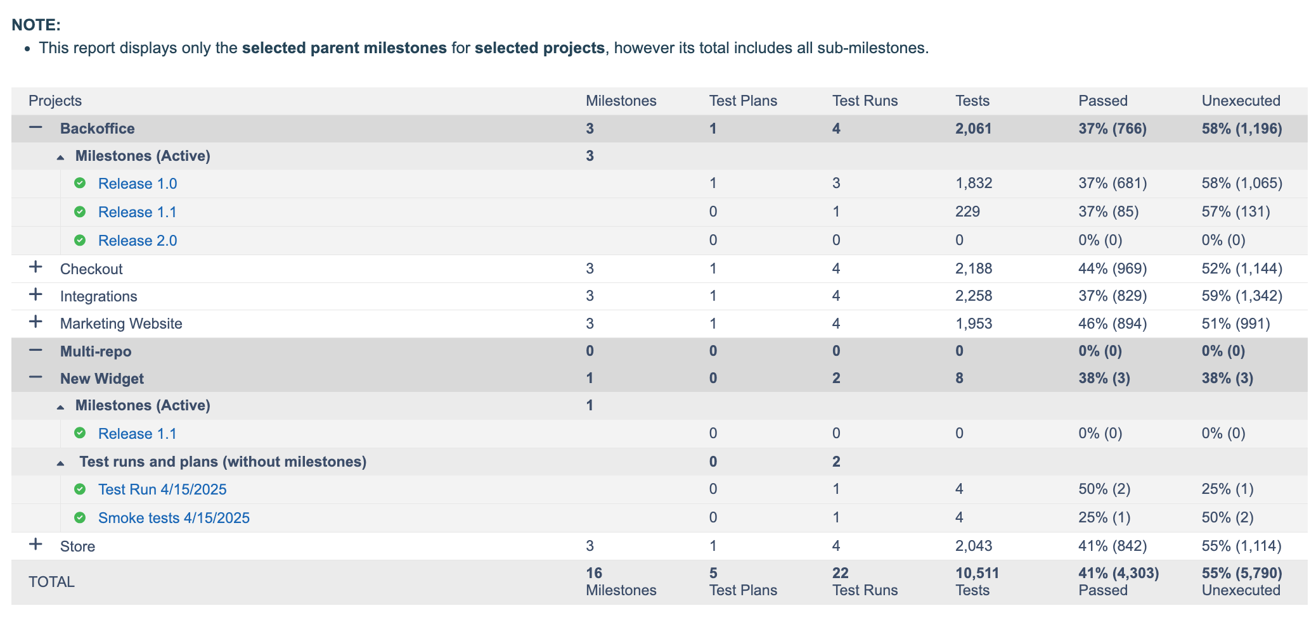Screen dimensions: 1316x618
Task: Open the Release 2.0 milestone link
Action: pos(138,241)
